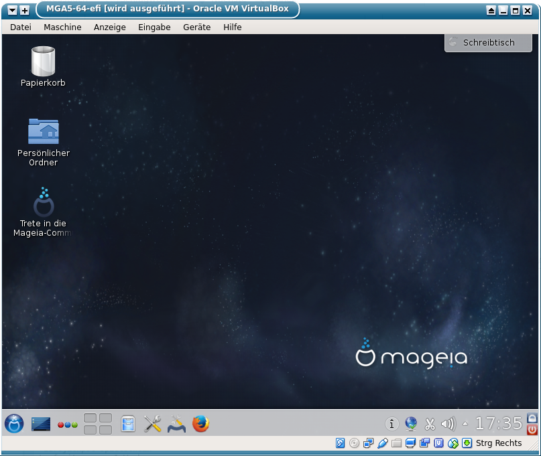This screenshot has height=456, width=541.
Task: Click the VirtualBox CPU virtualization chip icon
Action: (x=438, y=443)
